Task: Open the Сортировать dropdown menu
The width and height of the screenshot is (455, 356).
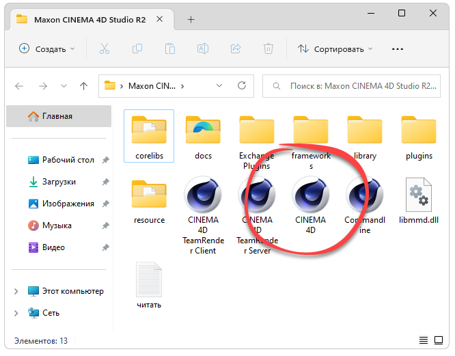Action: coord(335,49)
